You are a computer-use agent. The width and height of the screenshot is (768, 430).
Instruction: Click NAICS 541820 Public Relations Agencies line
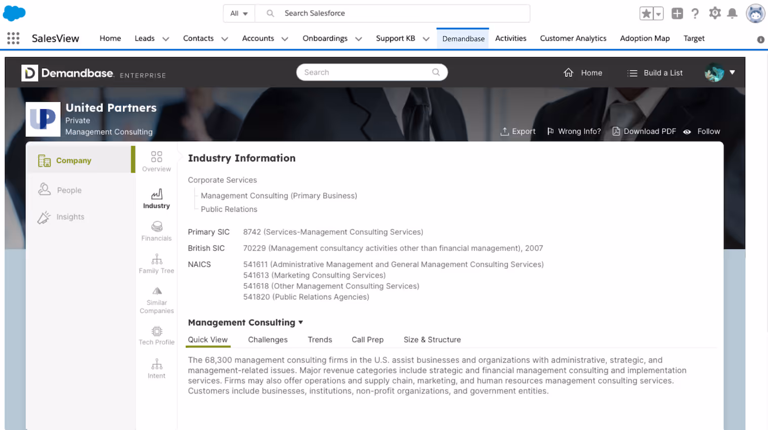(306, 297)
